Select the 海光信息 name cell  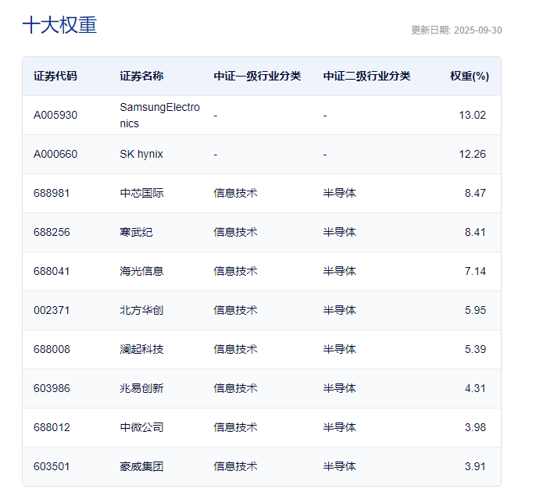click(141, 271)
